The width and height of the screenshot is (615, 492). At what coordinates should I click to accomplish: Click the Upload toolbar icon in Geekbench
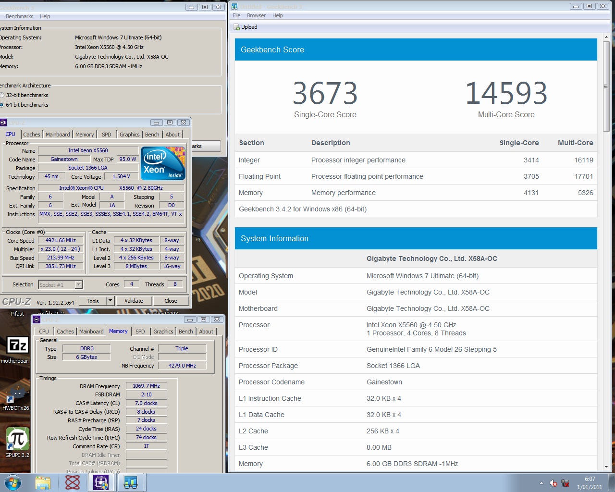point(236,27)
